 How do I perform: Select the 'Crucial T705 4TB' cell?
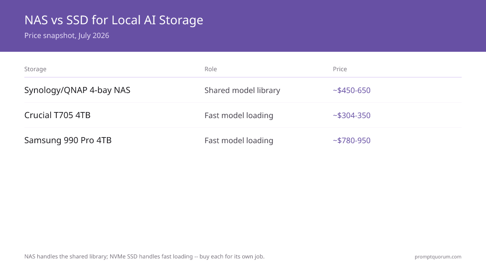(x=58, y=115)
